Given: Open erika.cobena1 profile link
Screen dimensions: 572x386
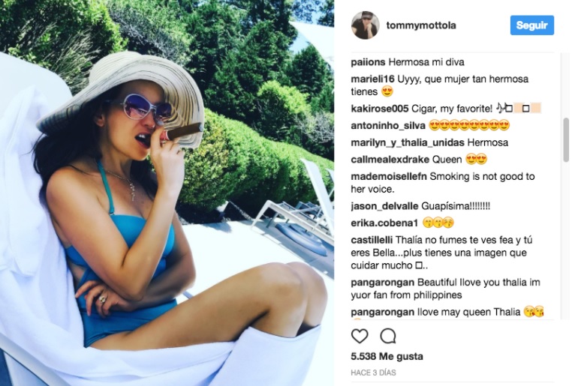Looking at the screenshot, I should pos(384,223).
